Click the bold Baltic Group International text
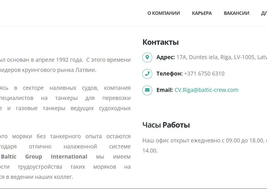267x189 pixels. 44,157
